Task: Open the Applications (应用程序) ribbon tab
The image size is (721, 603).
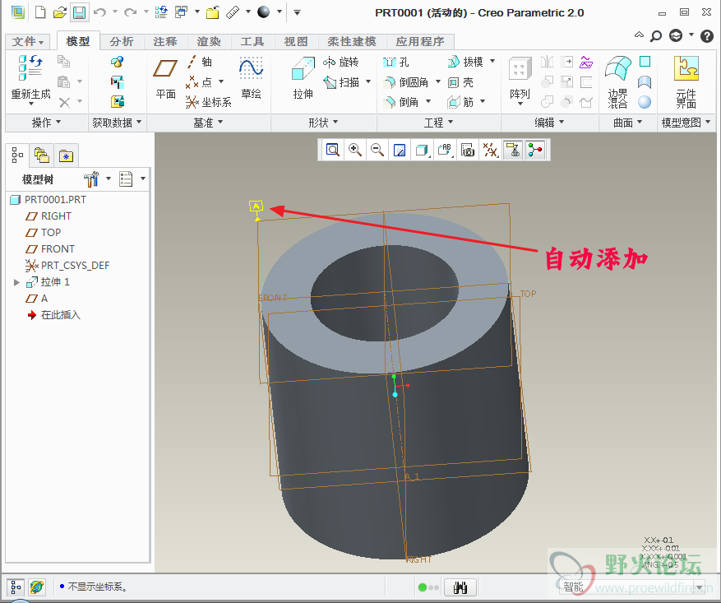Action: (x=420, y=42)
